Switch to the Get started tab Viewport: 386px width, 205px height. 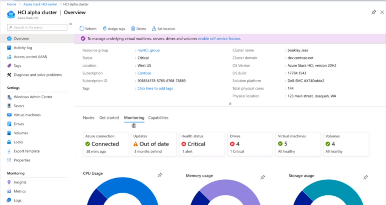pos(109,118)
